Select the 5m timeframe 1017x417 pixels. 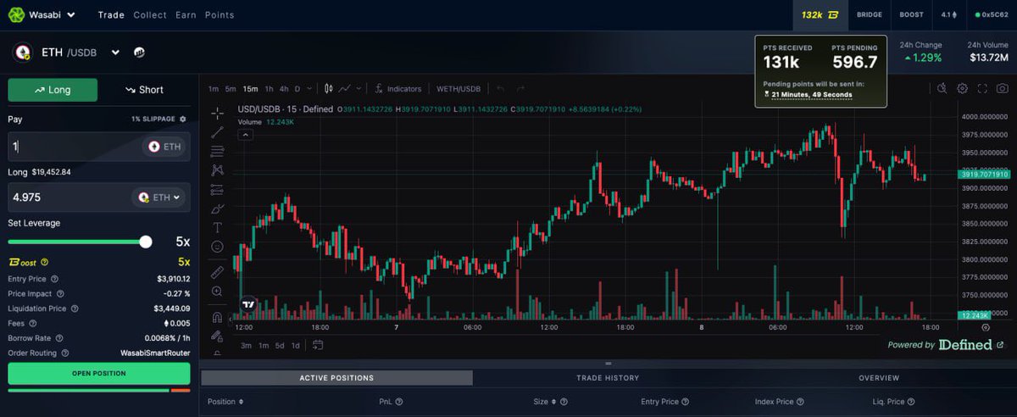click(x=231, y=88)
